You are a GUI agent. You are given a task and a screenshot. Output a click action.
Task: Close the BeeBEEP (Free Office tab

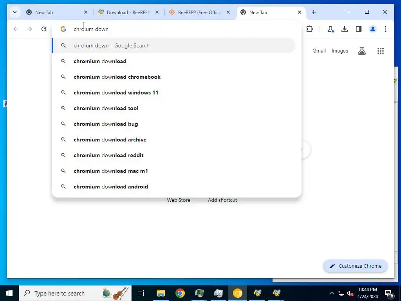click(228, 12)
